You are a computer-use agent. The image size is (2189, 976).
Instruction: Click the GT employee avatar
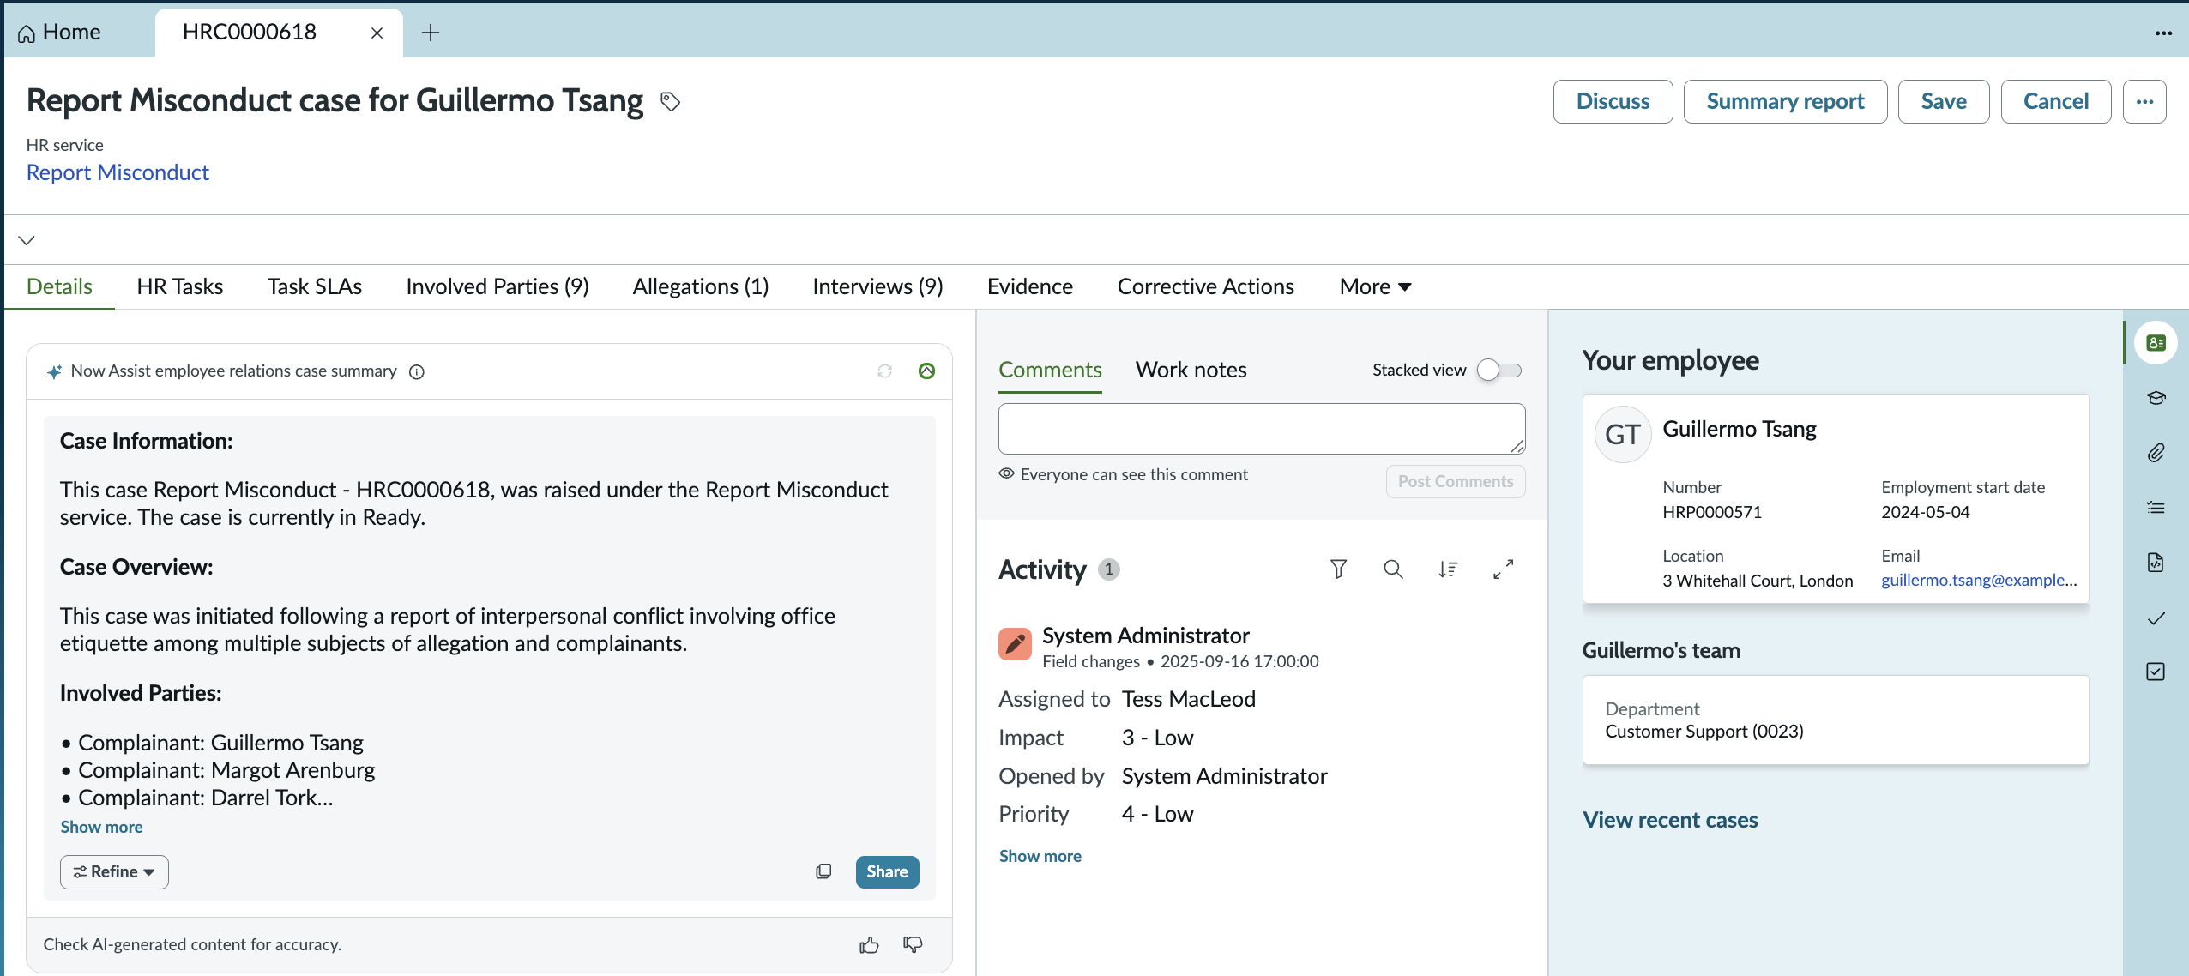[x=1622, y=435]
